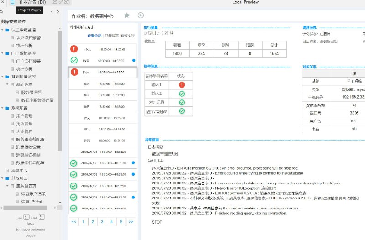The height and width of the screenshot is (240, 365).
Task: Click 系统配置 folder icon
Action: 7,108
